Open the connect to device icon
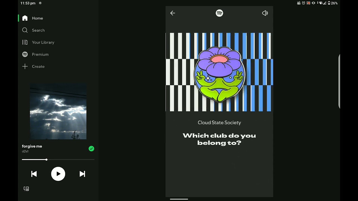358x201 pixels. pos(26,189)
